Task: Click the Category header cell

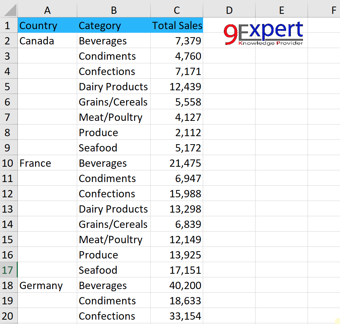Action: 114,25
